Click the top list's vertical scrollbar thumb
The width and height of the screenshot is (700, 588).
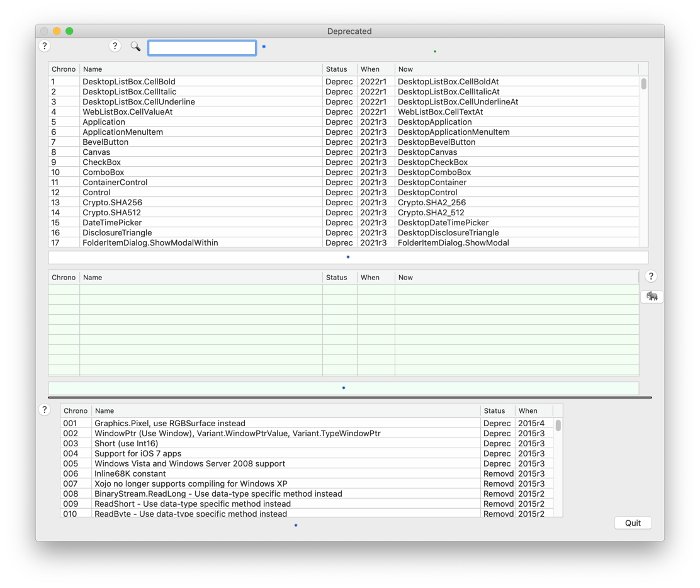click(643, 84)
